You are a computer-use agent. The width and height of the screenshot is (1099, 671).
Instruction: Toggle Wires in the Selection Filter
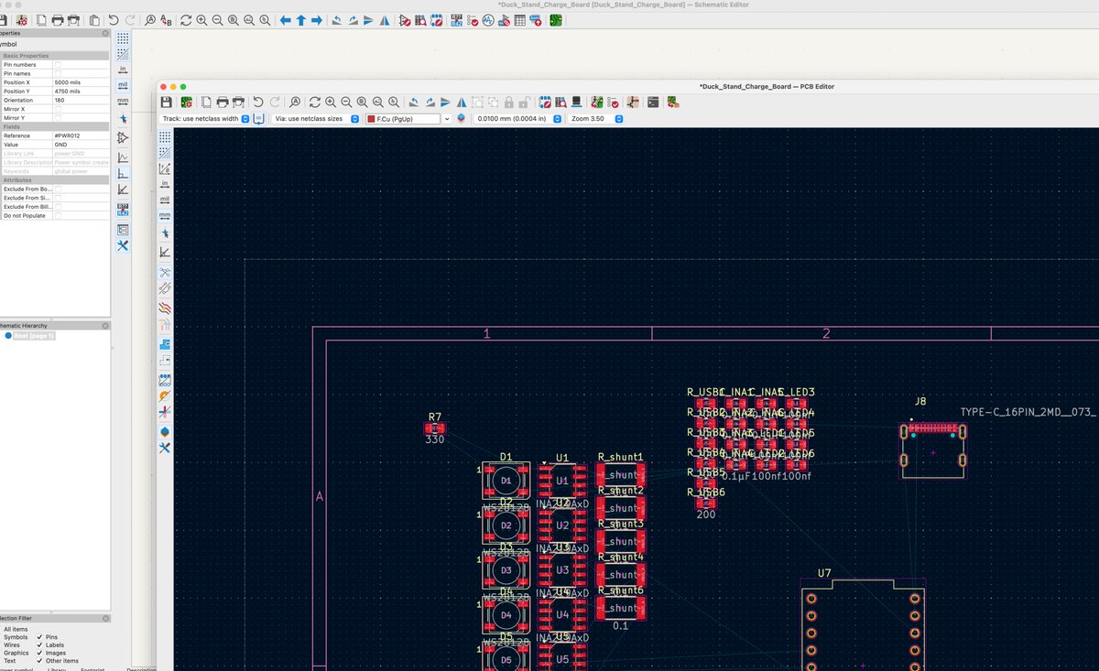click(x=14, y=644)
